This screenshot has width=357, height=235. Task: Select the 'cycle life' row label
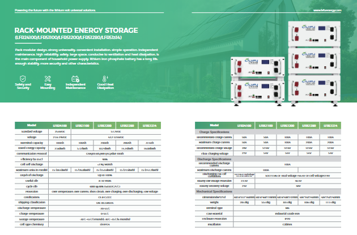click(32, 186)
